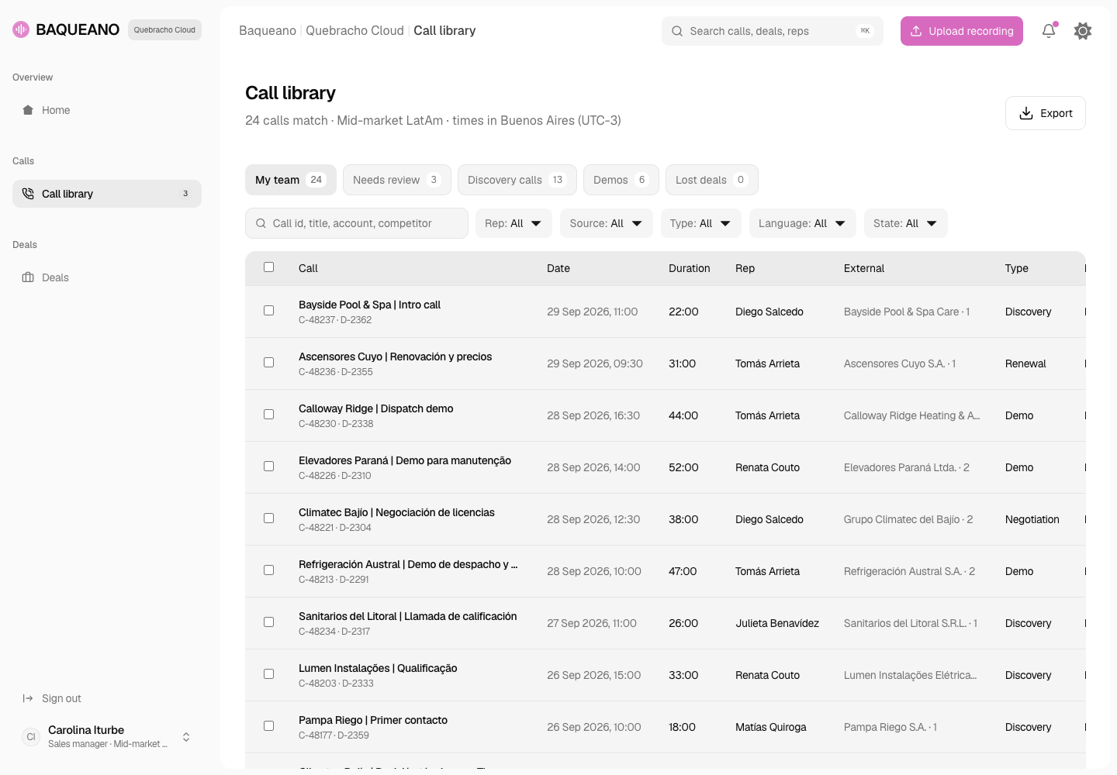Image resolution: width=1117 pixels, height=775 pixels.
Task: Click the Baqueano waveform logo icon
Action: coord(21,29)
